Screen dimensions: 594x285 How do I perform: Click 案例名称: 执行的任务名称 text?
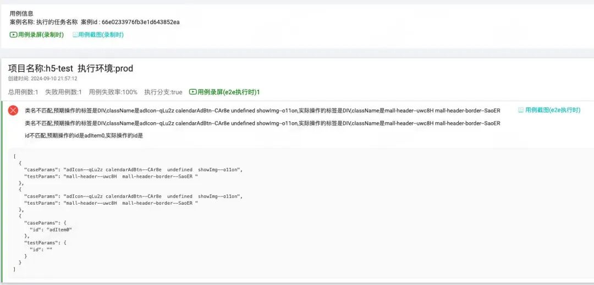tap(43, 22)
